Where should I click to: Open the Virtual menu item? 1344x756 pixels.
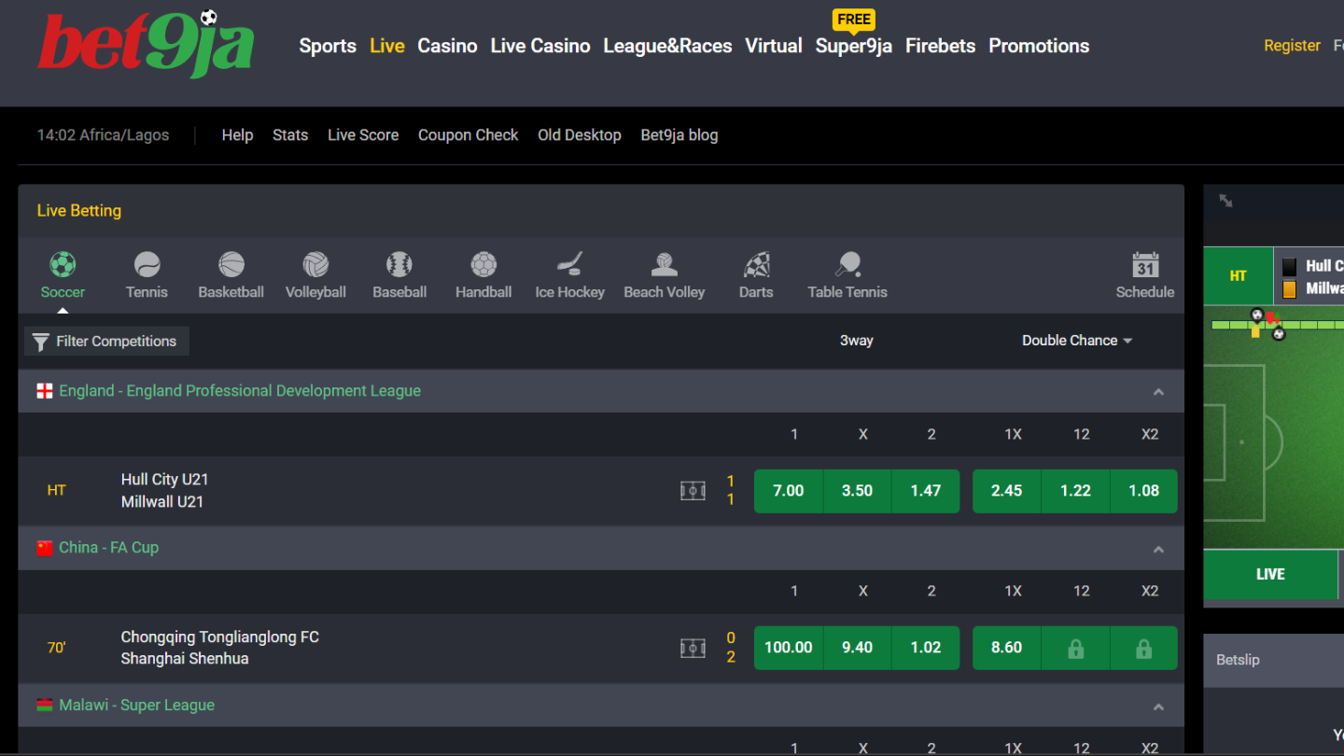click(x=774, y=46)
